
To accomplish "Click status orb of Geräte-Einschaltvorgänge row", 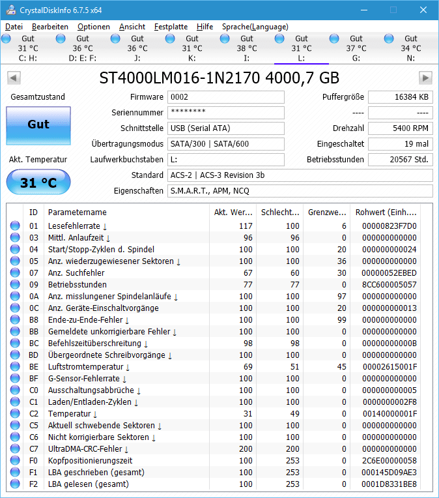I will [15, 308].
